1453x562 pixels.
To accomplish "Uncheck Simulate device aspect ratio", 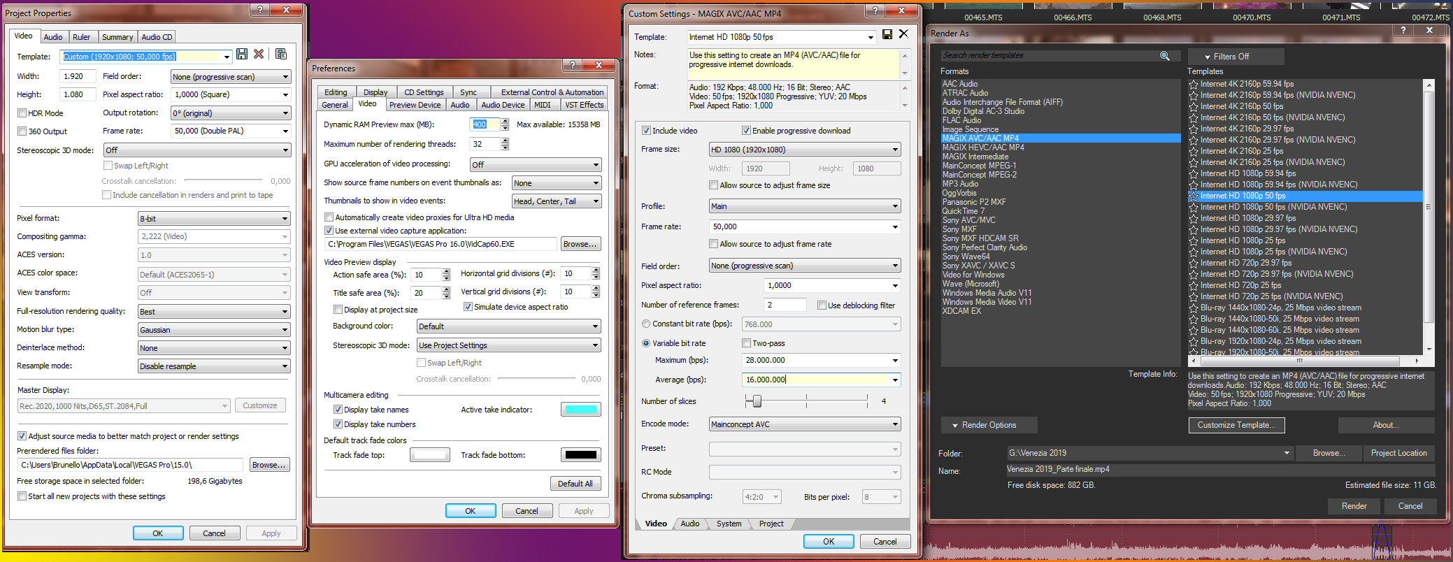I will tap(468, 307).
